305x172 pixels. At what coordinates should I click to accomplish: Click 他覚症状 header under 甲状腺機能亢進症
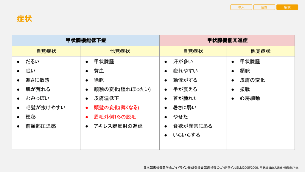[x=260, y=51]
